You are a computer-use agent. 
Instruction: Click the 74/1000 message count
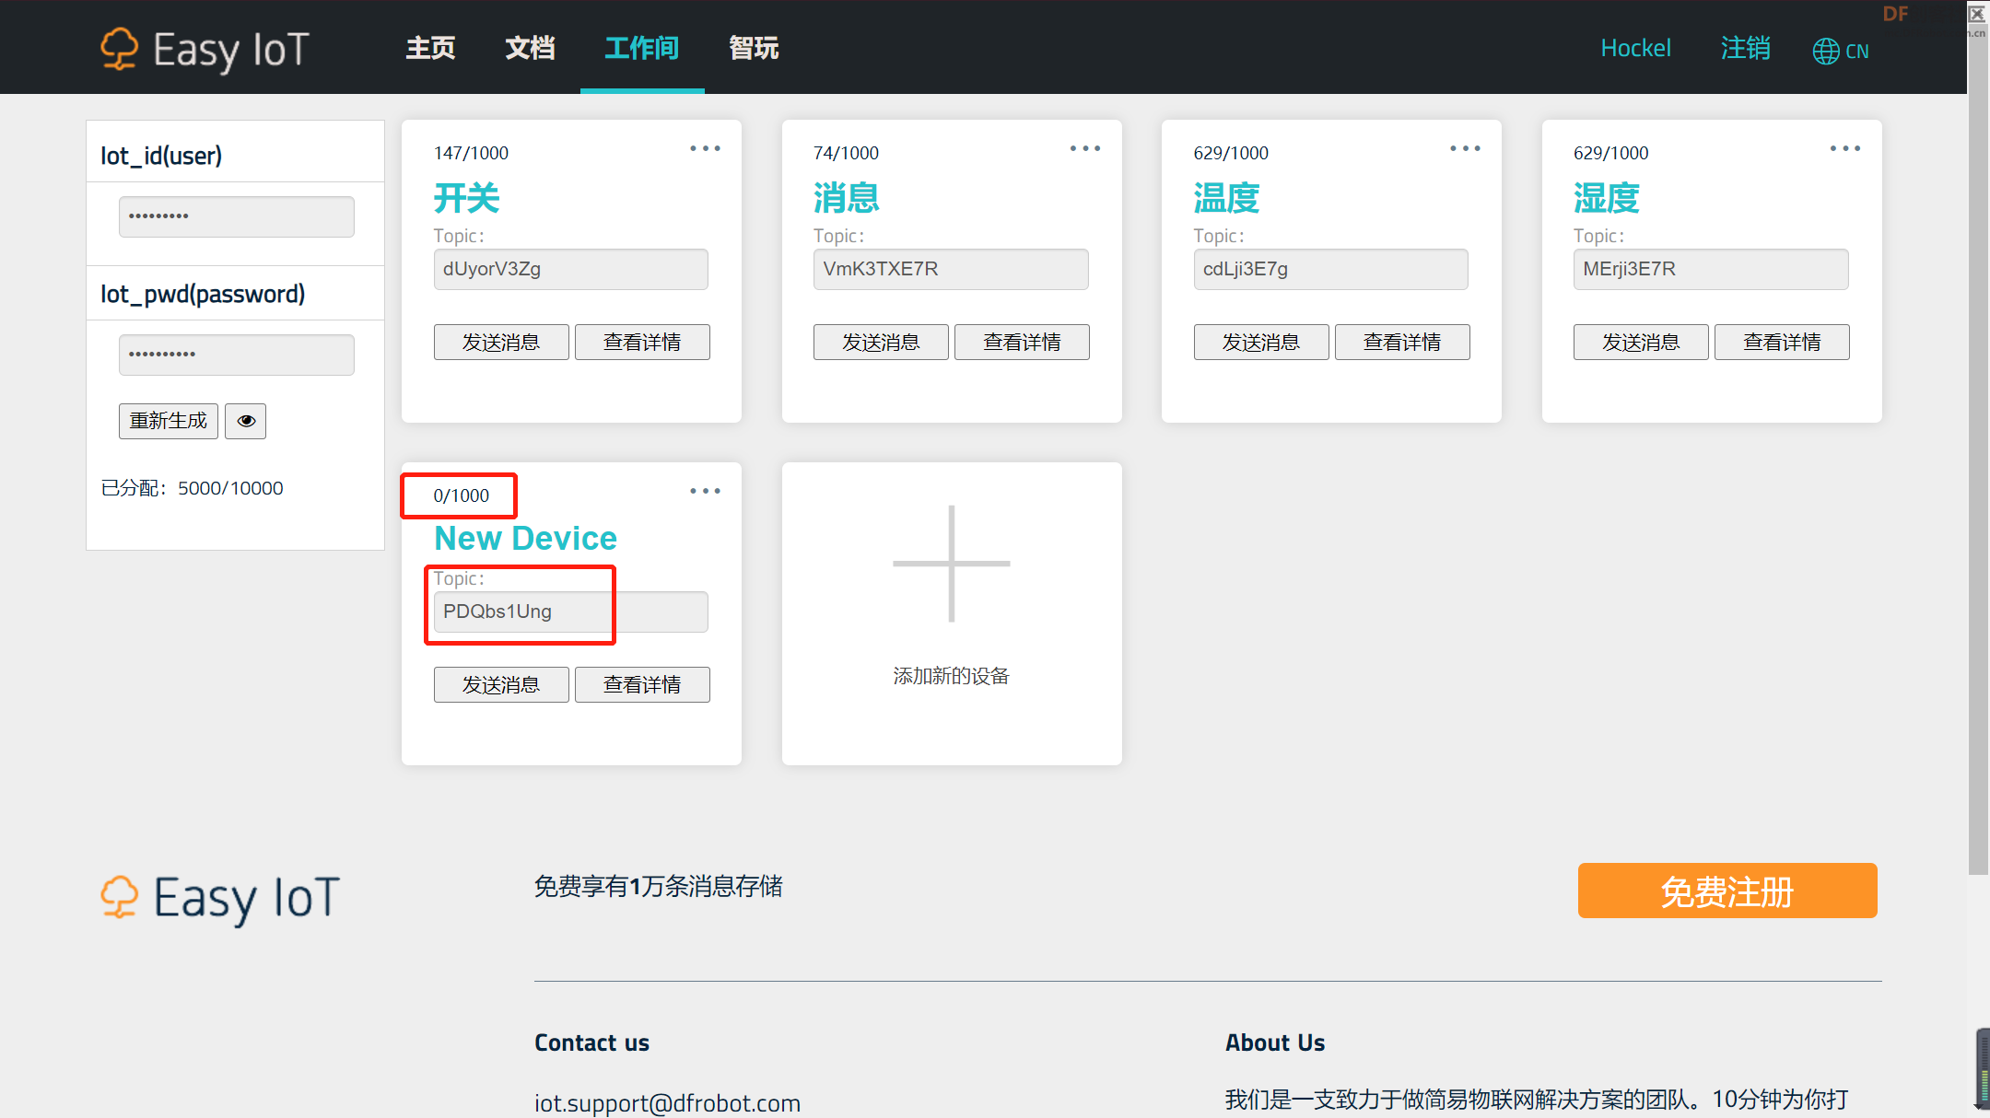click(x=846, y=153)
